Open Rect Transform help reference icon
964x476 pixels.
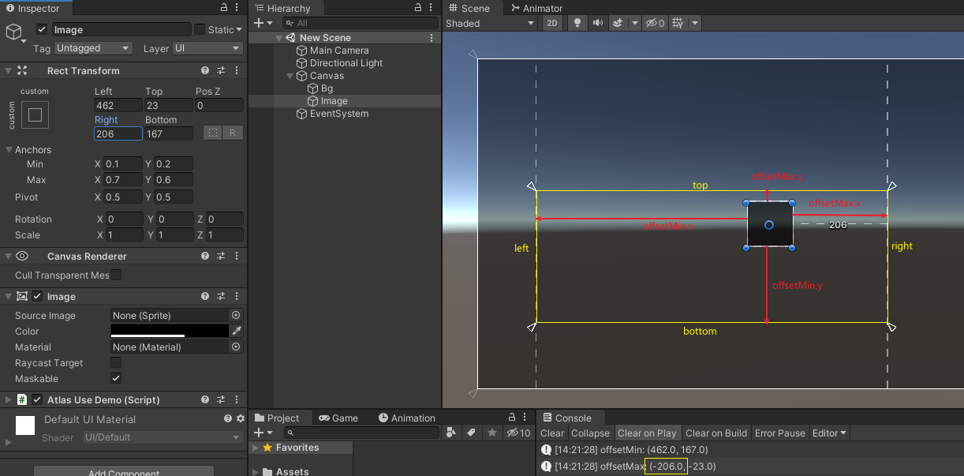[x=205, y=70]
